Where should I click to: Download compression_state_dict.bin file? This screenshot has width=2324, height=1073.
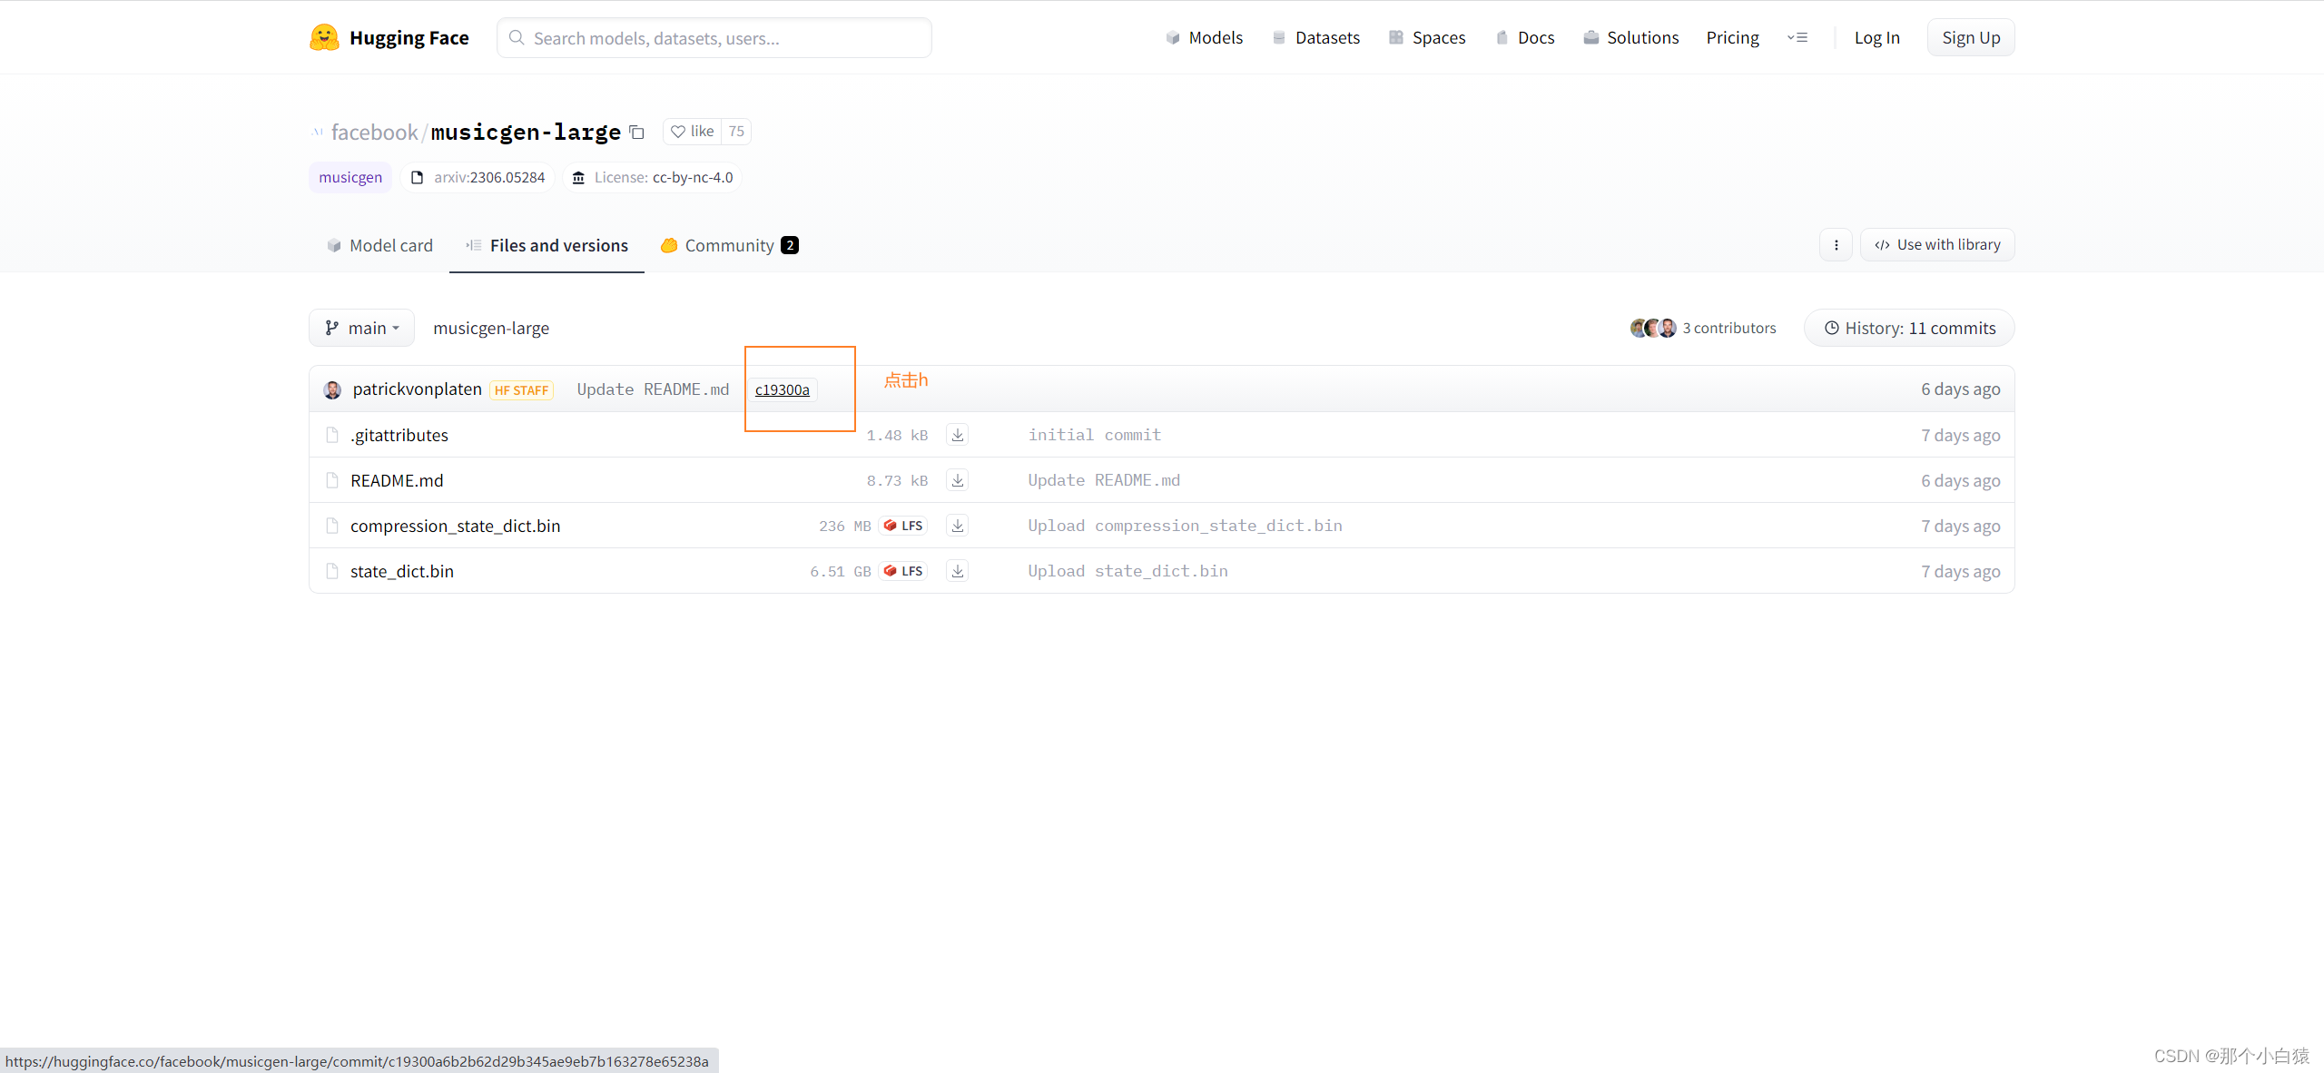click(957, 526)
